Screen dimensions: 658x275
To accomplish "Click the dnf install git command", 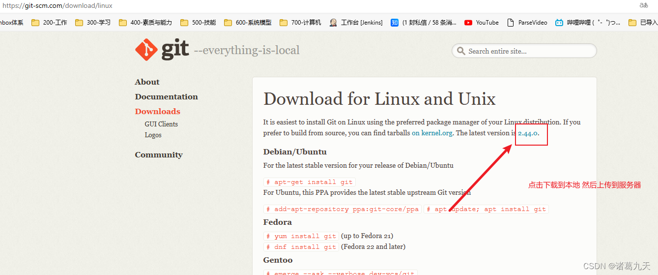I will [301, 247].
